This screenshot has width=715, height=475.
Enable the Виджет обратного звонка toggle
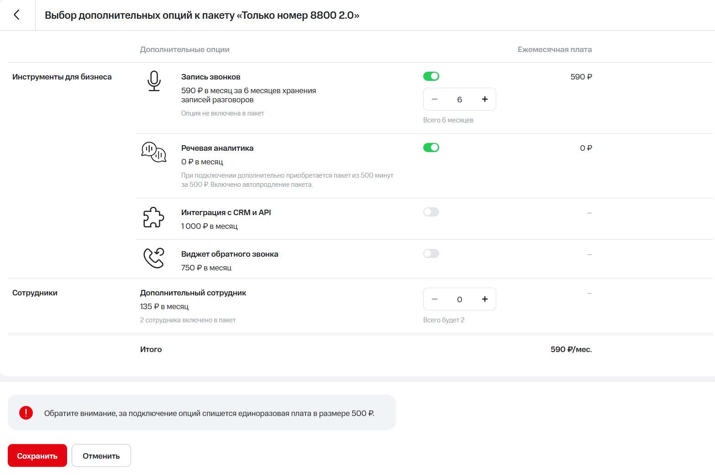(431, 253)
